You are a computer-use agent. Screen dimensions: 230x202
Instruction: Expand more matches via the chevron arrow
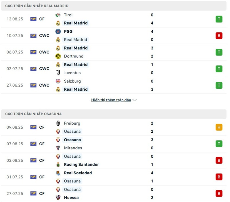(135, 100)
